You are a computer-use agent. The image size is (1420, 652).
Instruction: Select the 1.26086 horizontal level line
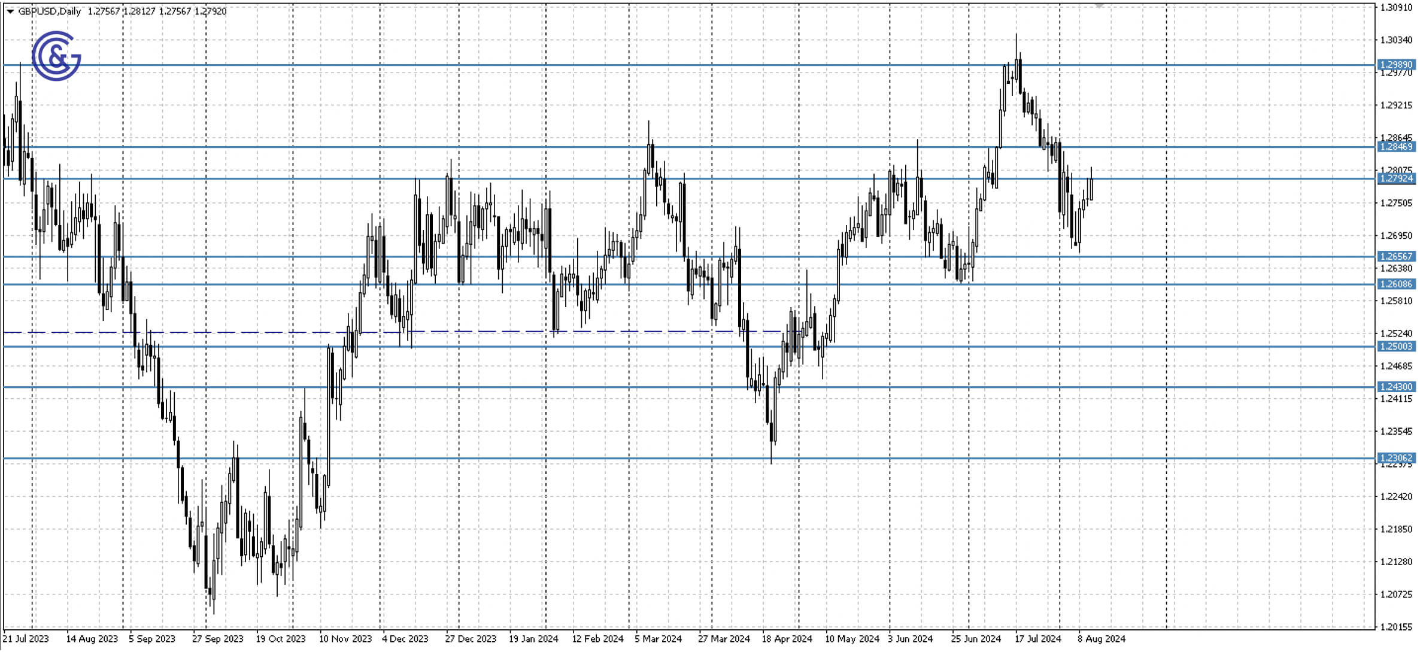point(718,284)
